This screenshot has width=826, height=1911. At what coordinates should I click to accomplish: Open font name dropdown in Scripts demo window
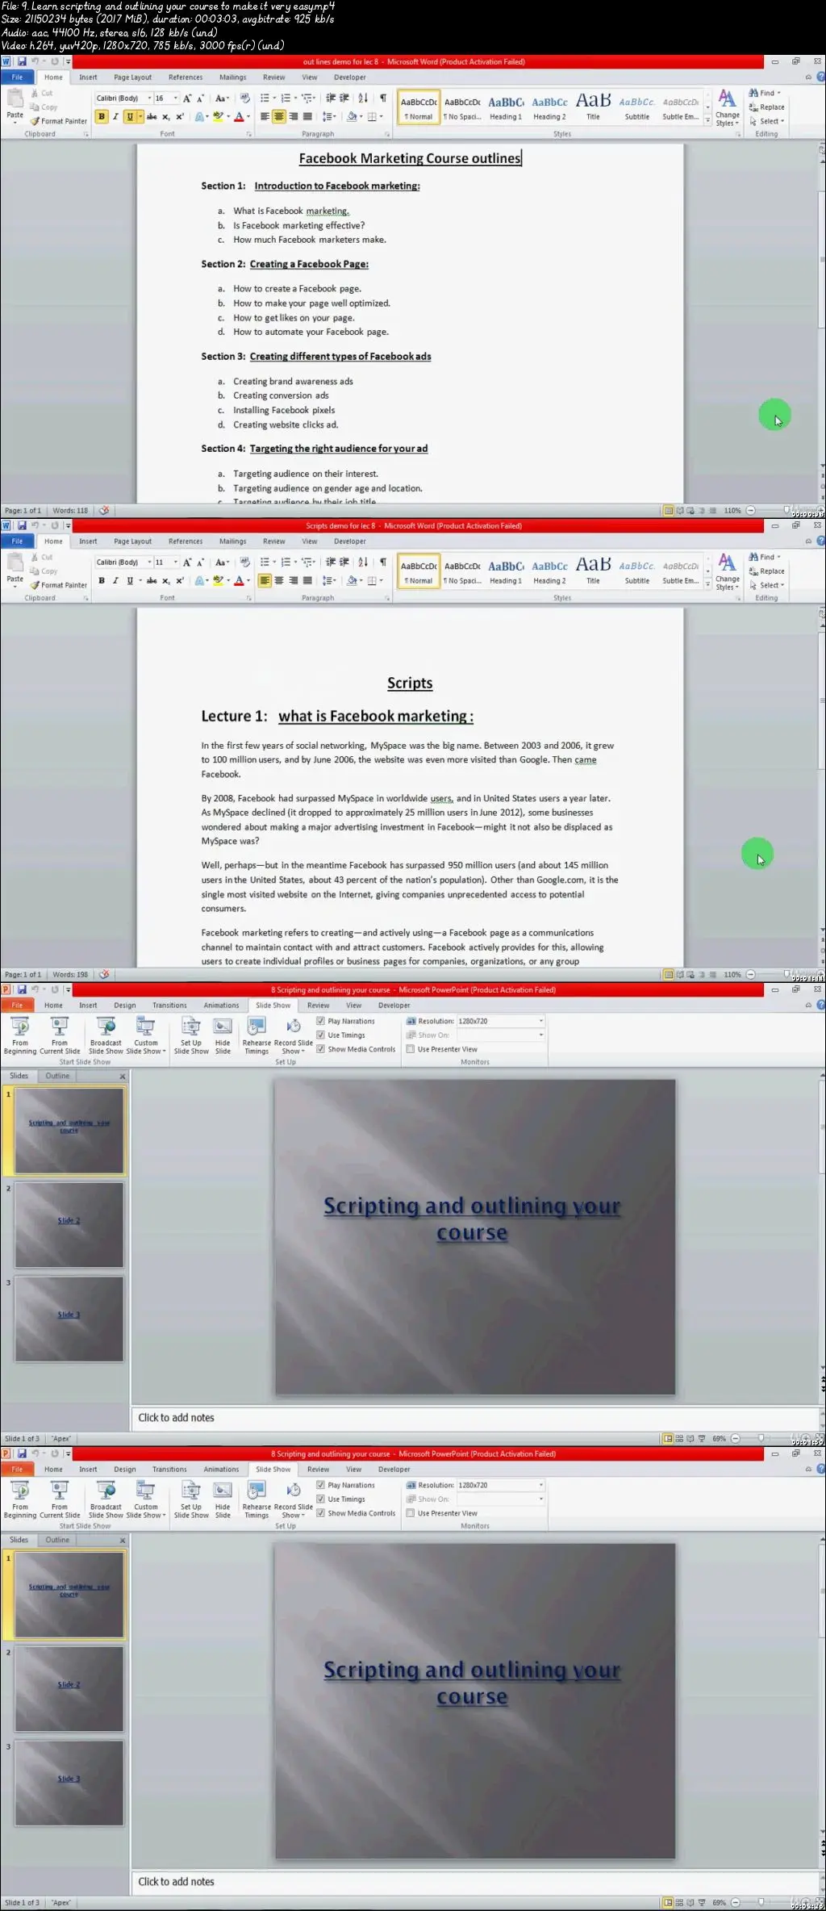point(149,562)
